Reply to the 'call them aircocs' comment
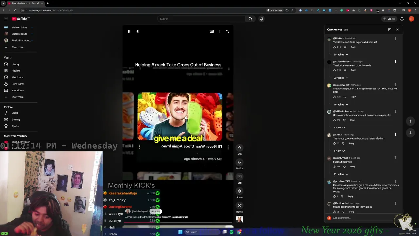Image resolution: width=419 pixels, height=236 pixels. point(352,212)
